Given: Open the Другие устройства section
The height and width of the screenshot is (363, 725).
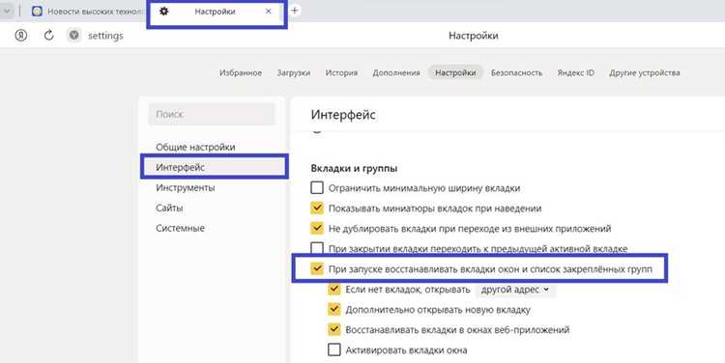Looking at the screenshot, I should point(645,72).
